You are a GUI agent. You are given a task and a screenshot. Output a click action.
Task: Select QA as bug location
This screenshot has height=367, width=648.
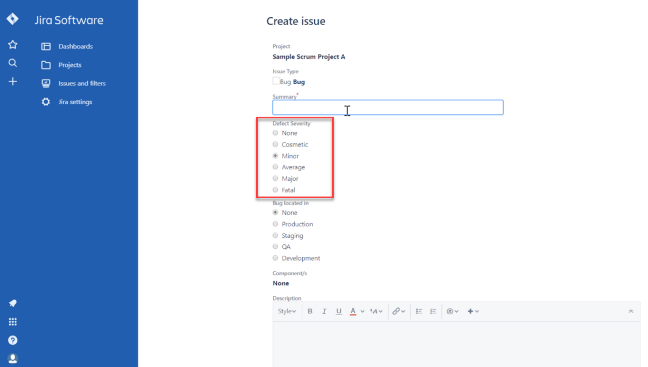pos(275,246)
